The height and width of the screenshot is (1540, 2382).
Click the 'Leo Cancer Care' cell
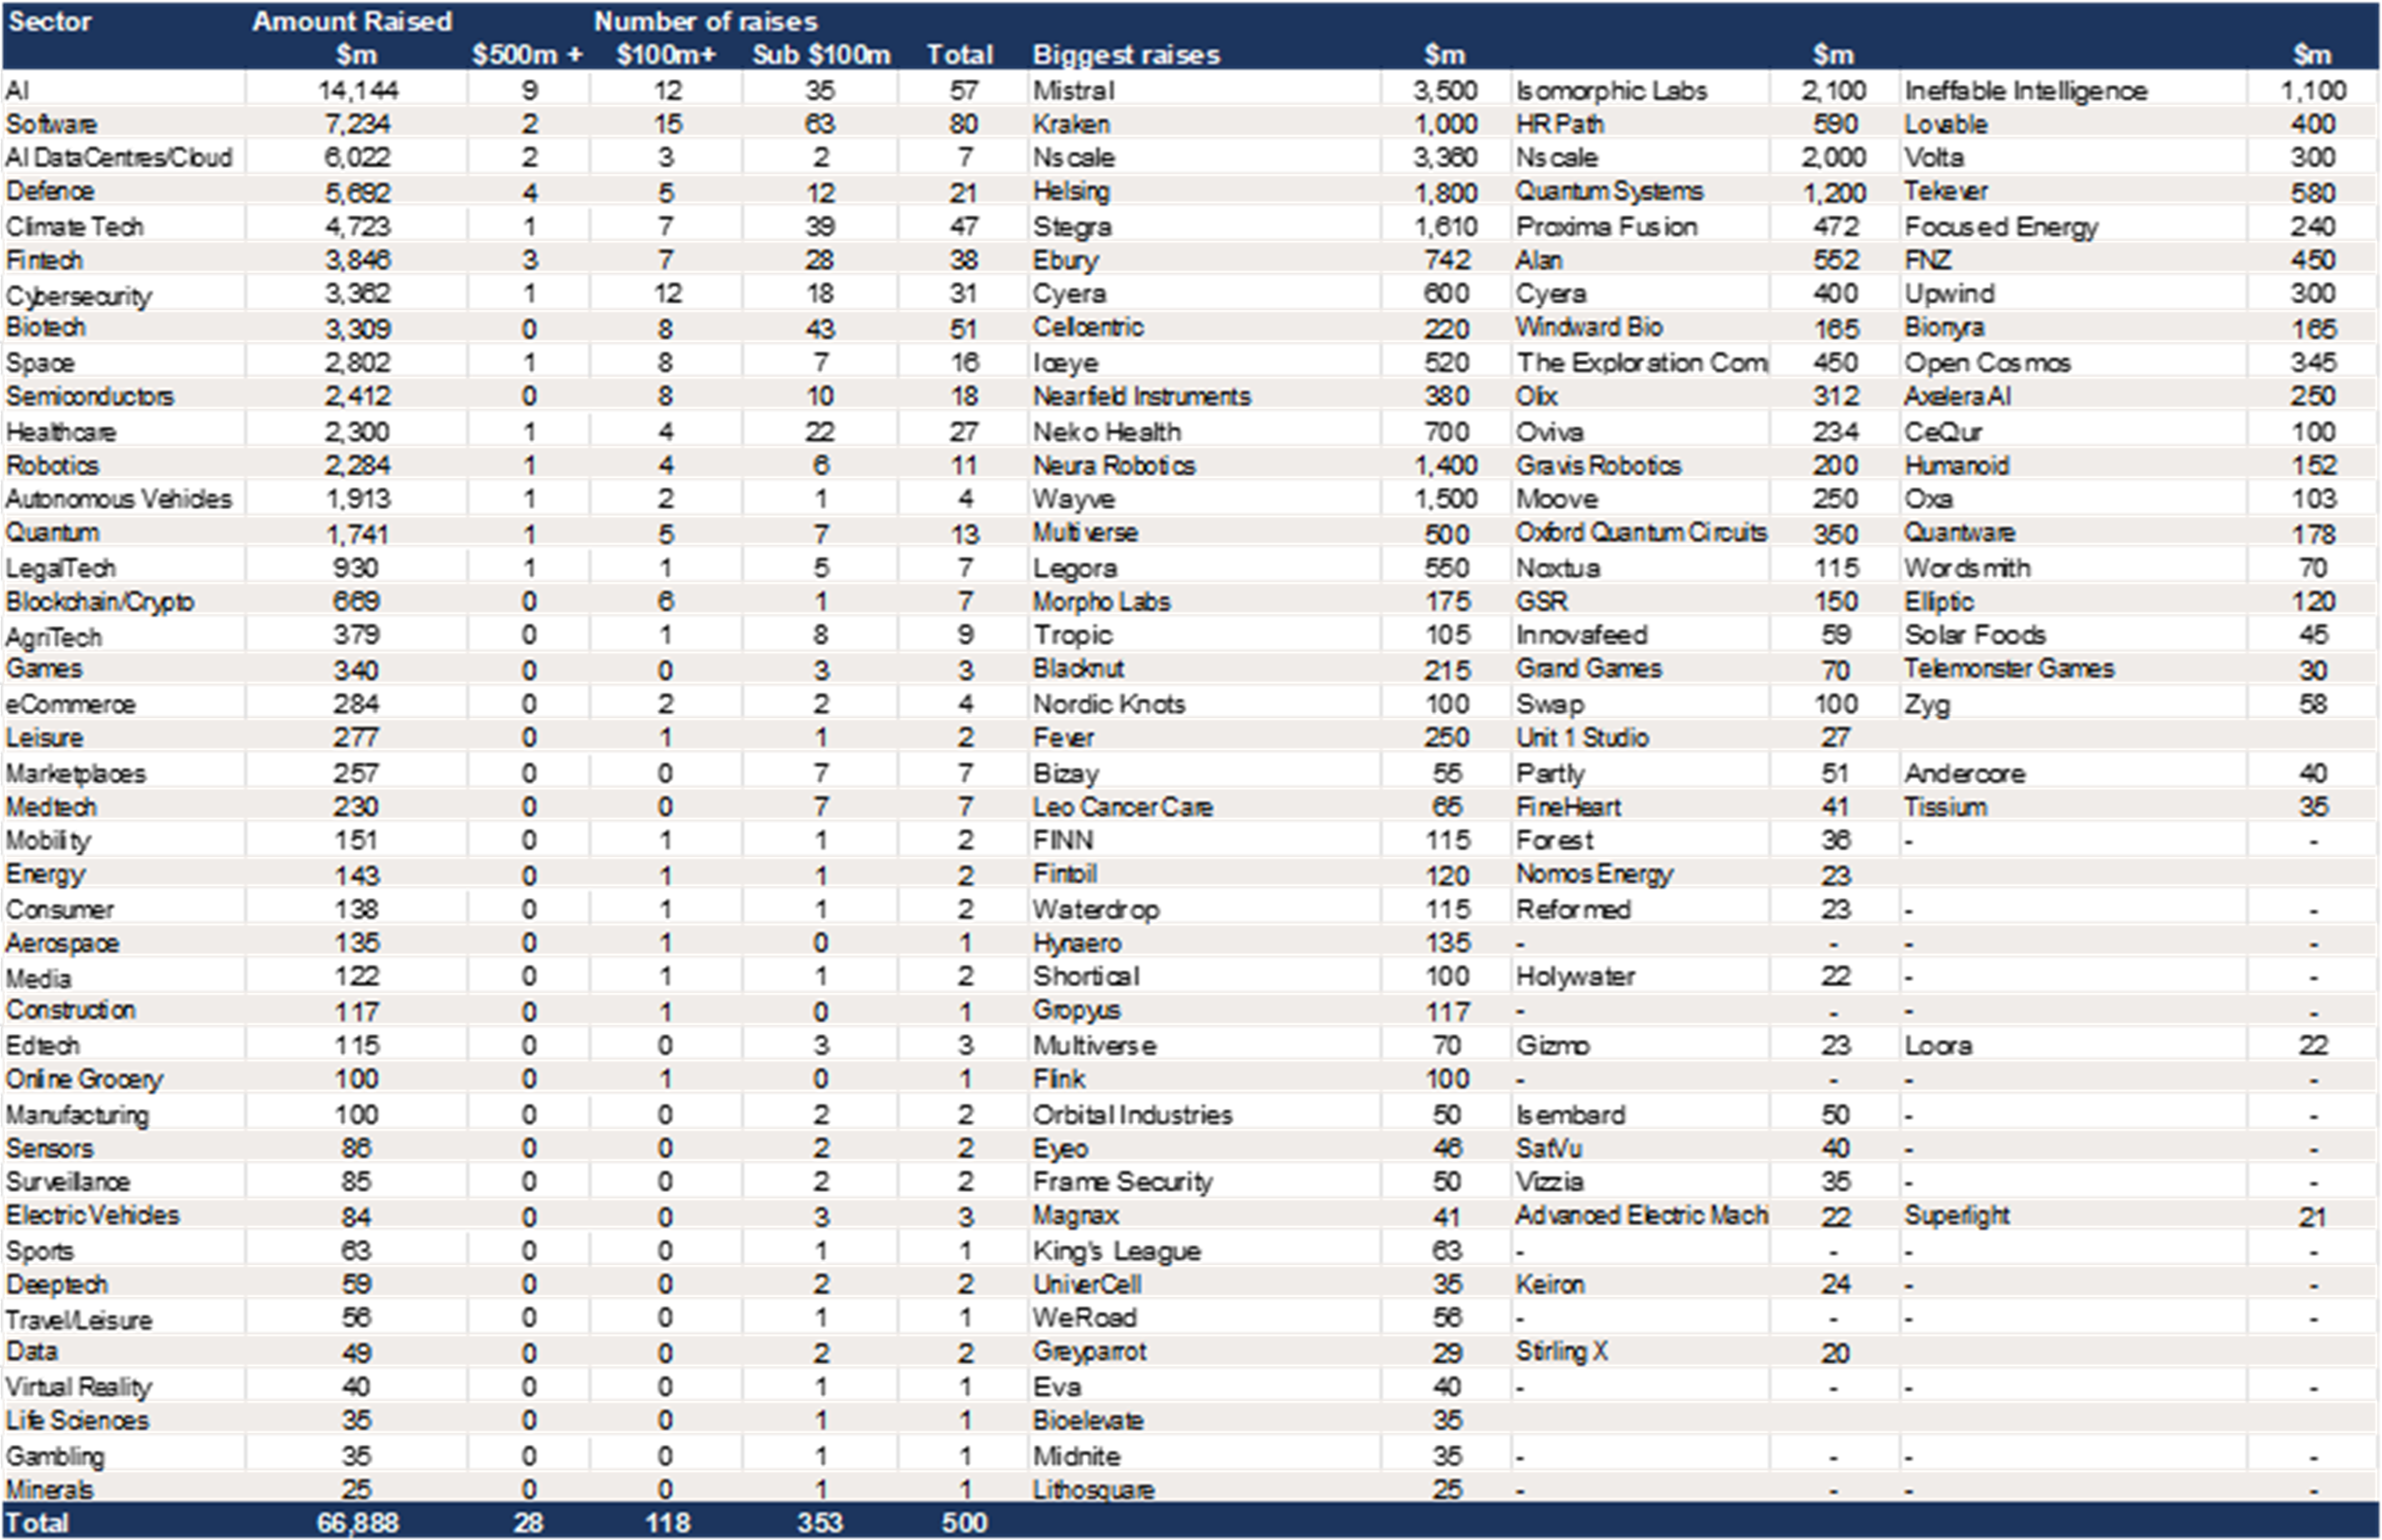(1122, 806)
